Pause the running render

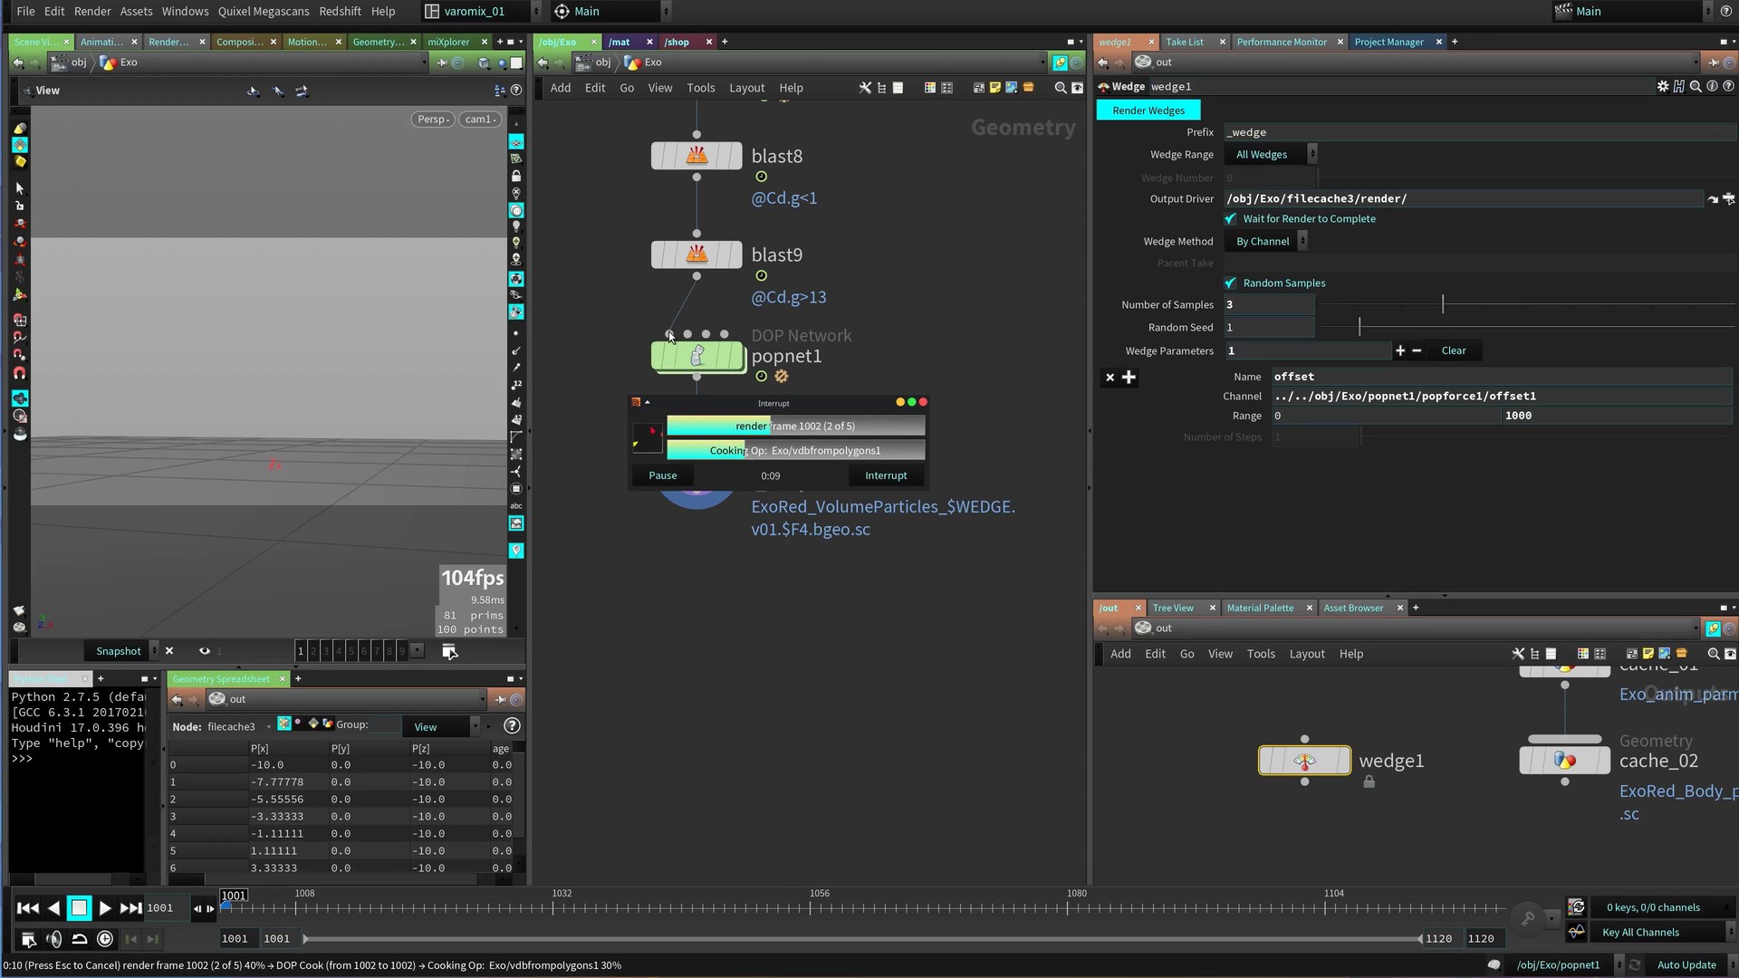click(x=662, y=475)
